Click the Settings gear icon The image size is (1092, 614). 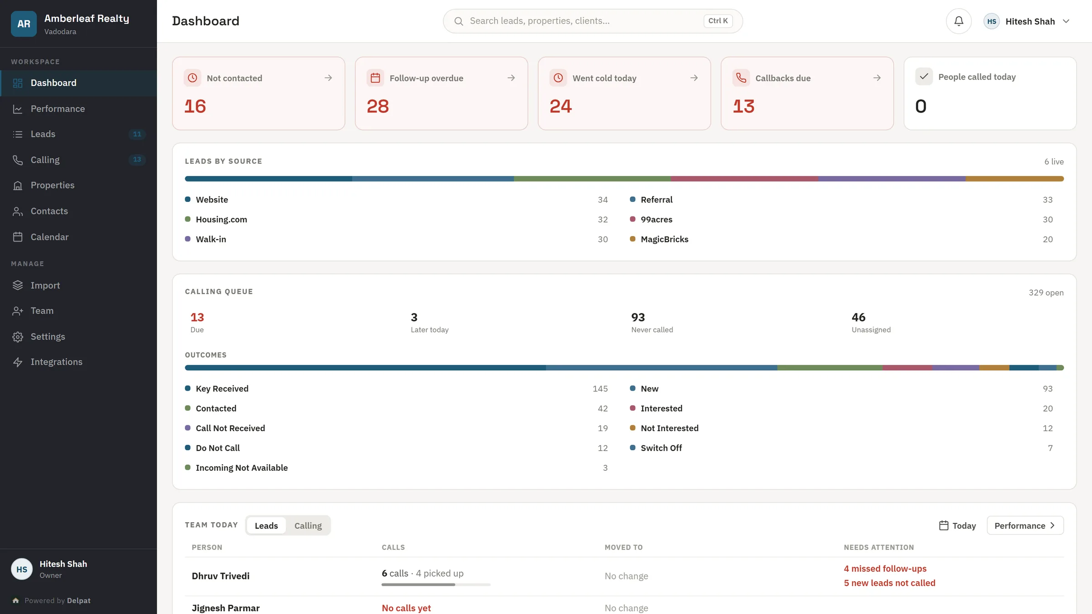(x=18, y=337)
